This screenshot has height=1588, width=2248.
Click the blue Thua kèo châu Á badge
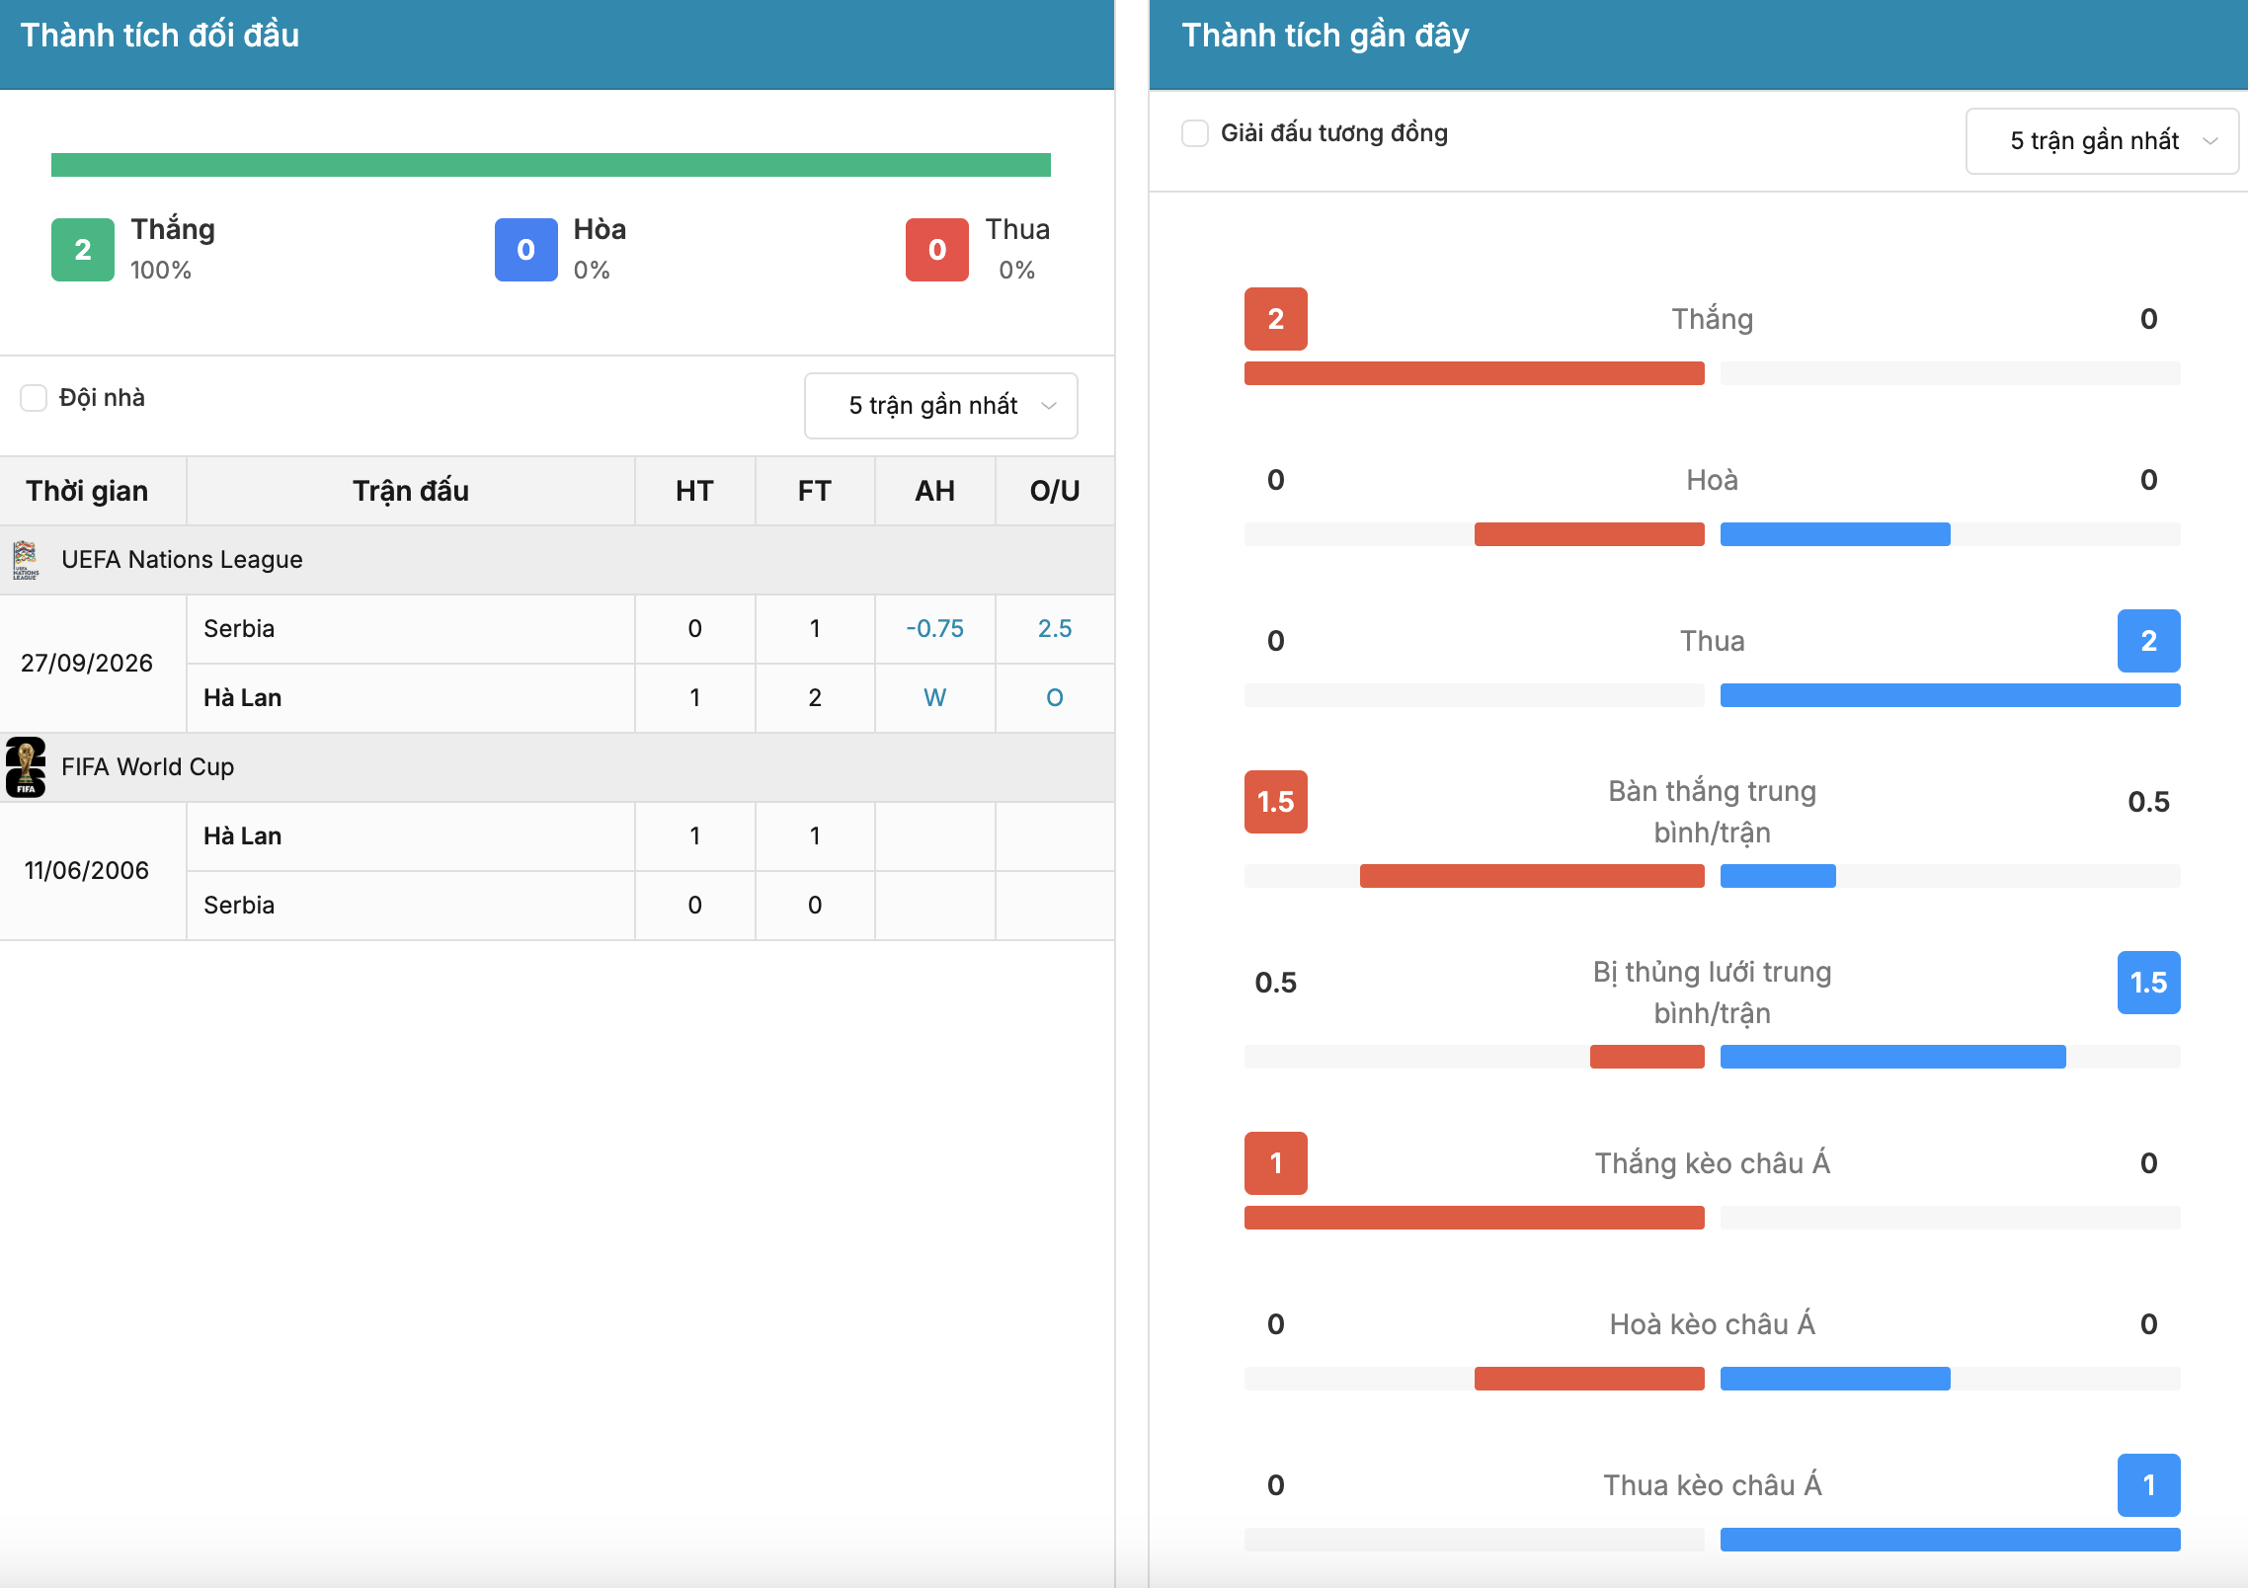click(2149, 1485)
